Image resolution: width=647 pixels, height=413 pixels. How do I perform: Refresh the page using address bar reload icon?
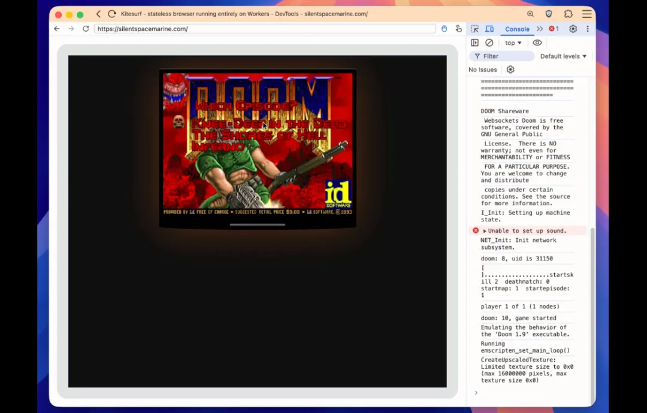point(86,29)
